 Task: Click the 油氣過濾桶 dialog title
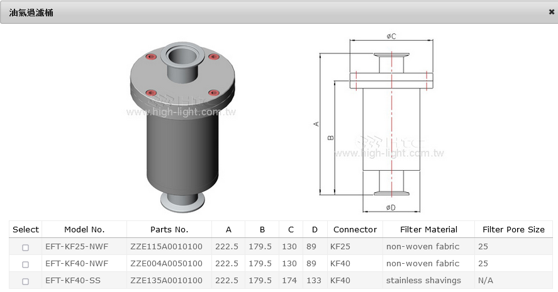31,12
